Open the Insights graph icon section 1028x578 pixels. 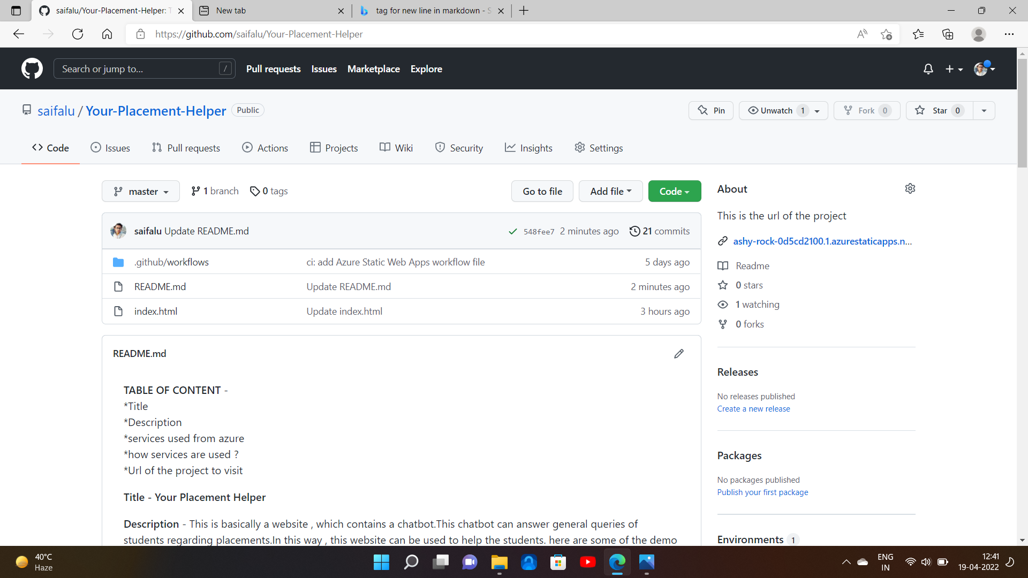tap(528, 148)
